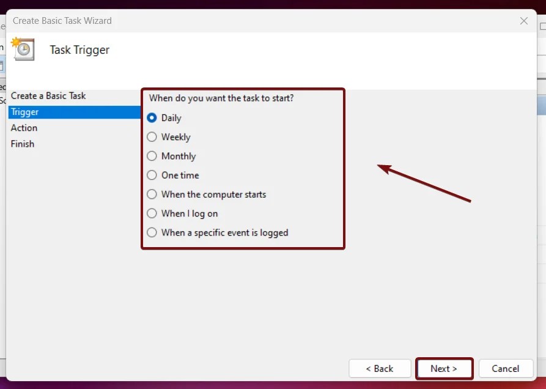The height and width of the screenshot is (389, 546).
Task: Select 'When a specific event is logged'
Action: pyautogui.click(x=152, y=232)
